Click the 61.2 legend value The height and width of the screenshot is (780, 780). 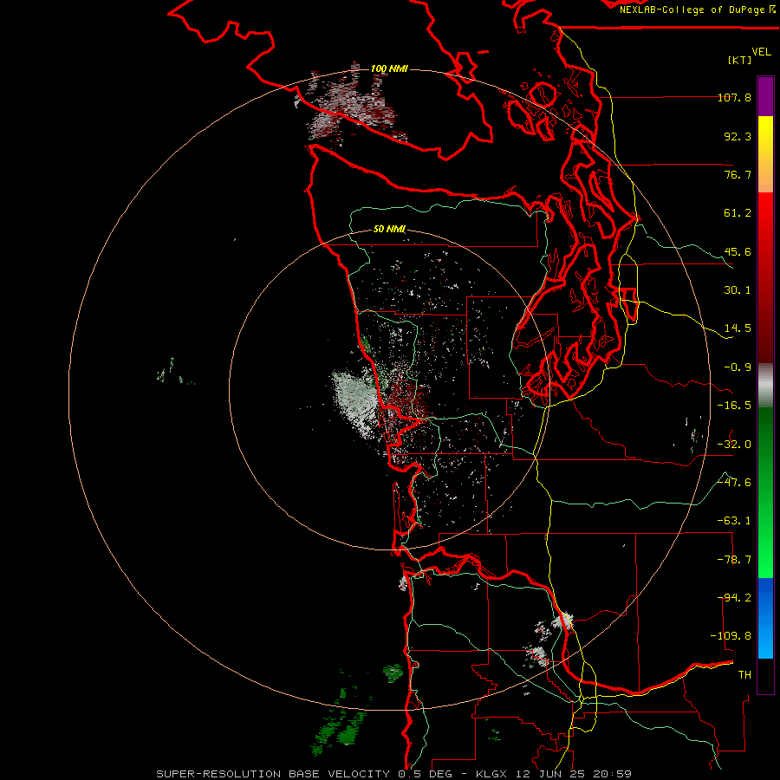[x=738, y=213]
